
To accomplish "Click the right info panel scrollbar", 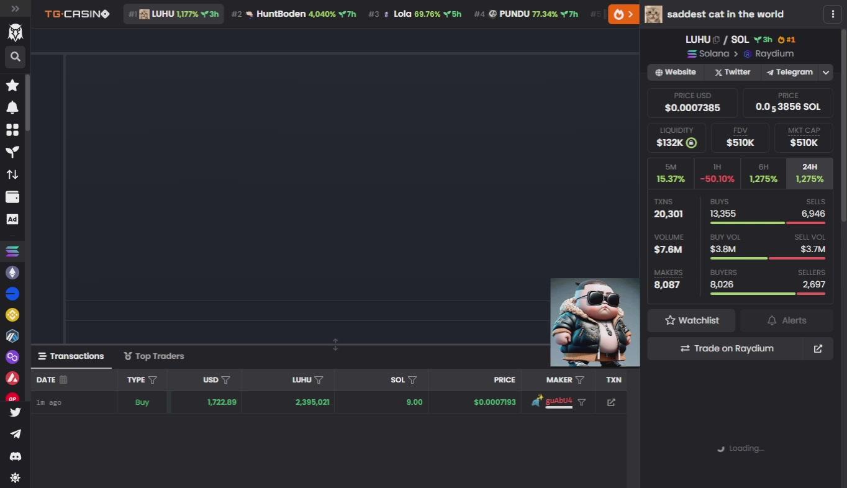I will [844, 124].
